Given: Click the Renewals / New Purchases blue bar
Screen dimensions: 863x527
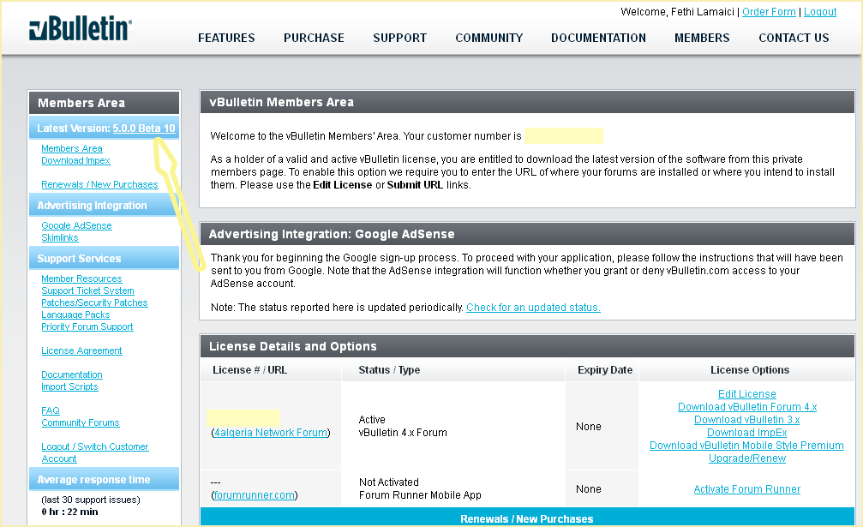Looking at the screenshot, I should (526, 518).
